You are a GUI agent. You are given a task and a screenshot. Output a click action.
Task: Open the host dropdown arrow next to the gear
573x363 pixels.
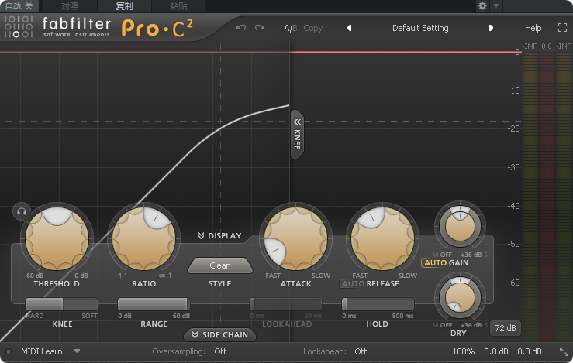coord(496,6)
